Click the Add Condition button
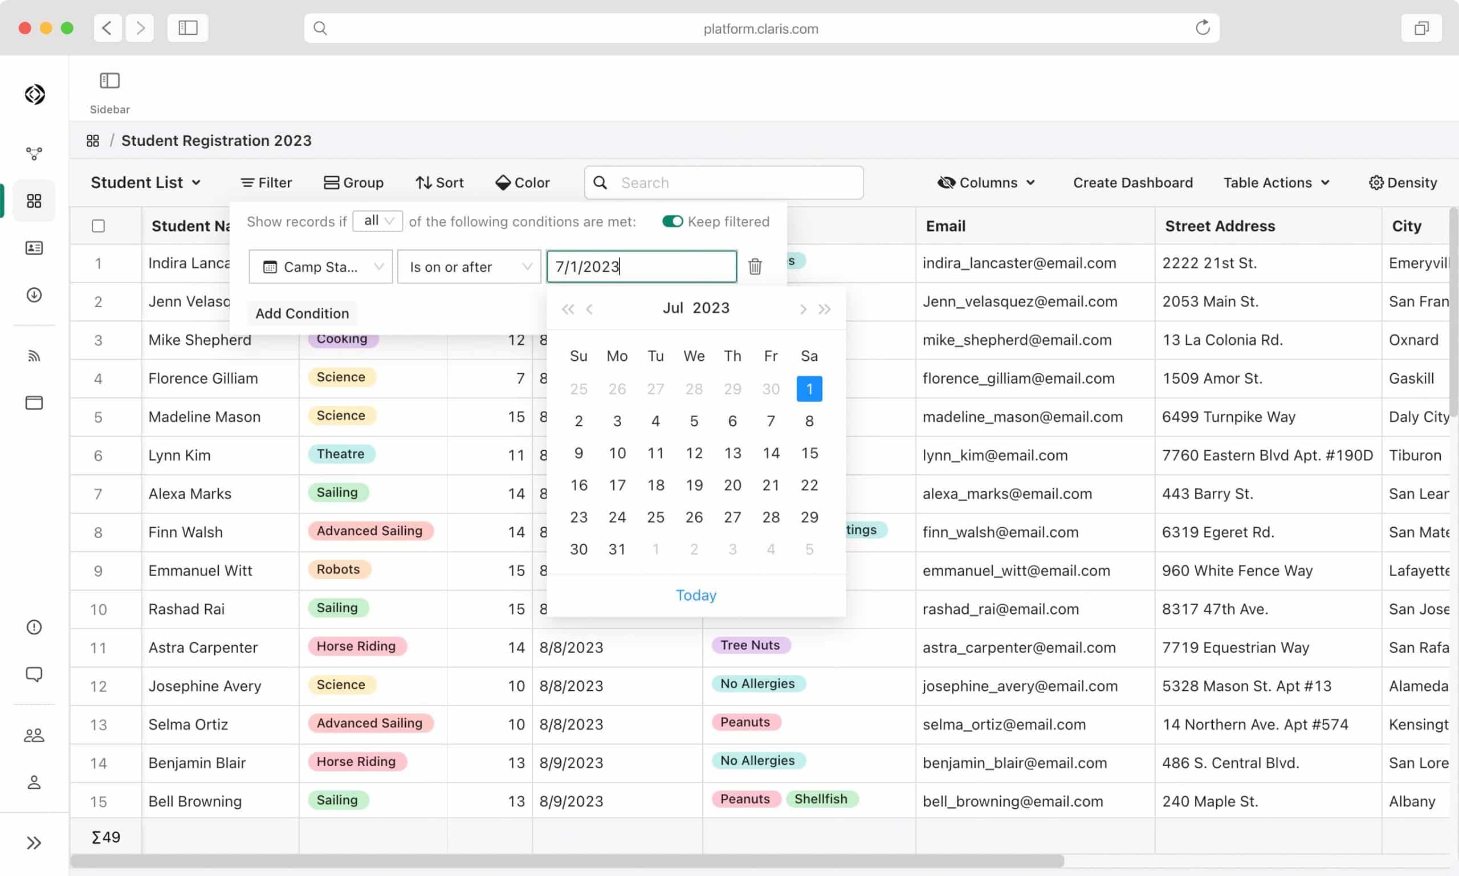Image resolution: width=1459 pixels, height=876 pixels. (302, 313)
